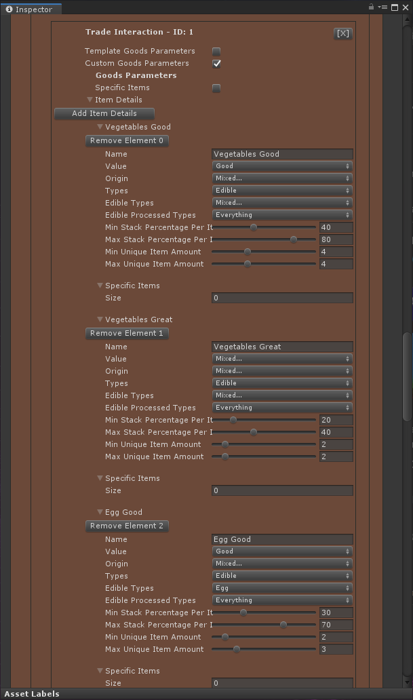Image resolution: width=413 pixels, height=700 pixels.
Task: Edit Min Stack Percentage value 20
Action: tap(336, 420)
